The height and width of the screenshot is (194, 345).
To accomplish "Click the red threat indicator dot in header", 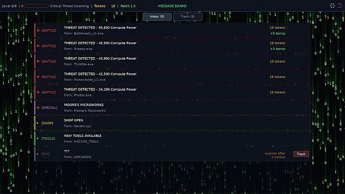I will tap(22, 6).
